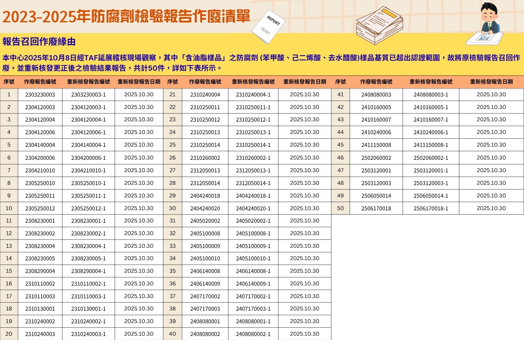This screenshot has height=340, width=524.
Task: Click the serial number 20 cell
Action: pos(9,334)
